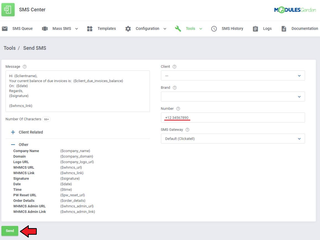The image size is (320, 240).
Task: Open the Brand dropdown
Action: point(233,96)
